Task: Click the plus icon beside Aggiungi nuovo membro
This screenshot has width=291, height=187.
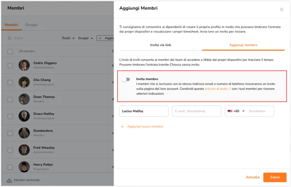Action: (x=122, y=126)
